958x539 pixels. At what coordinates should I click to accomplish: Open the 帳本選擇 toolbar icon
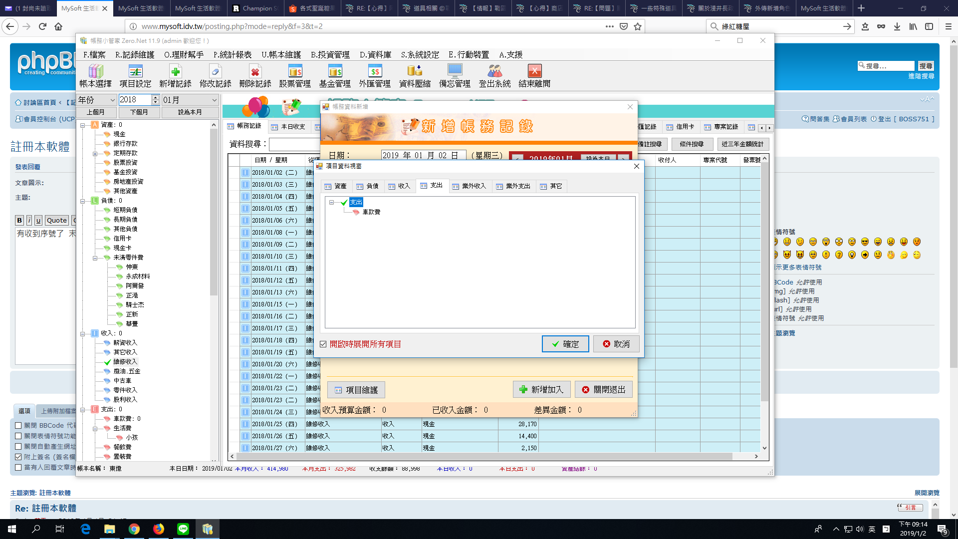pyautogui.click(x=95, y=76)
